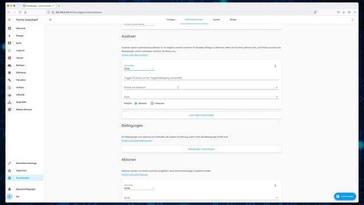Open the ESPHome chip icon
The width and height of the screenshot is (364, 205).
[10, 73]
